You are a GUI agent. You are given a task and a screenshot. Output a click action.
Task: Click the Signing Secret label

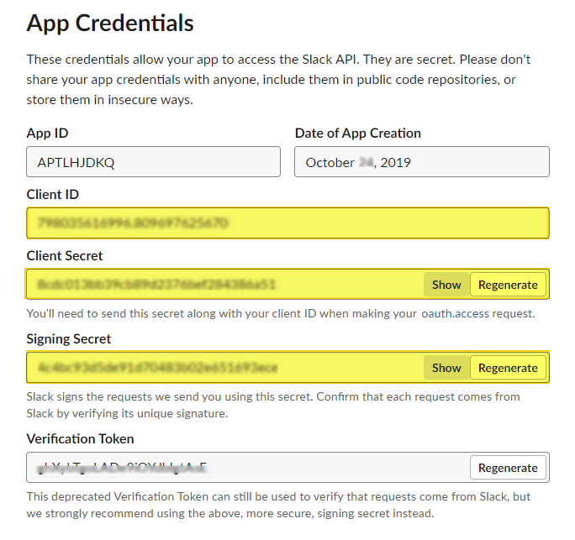click(69, 338)
